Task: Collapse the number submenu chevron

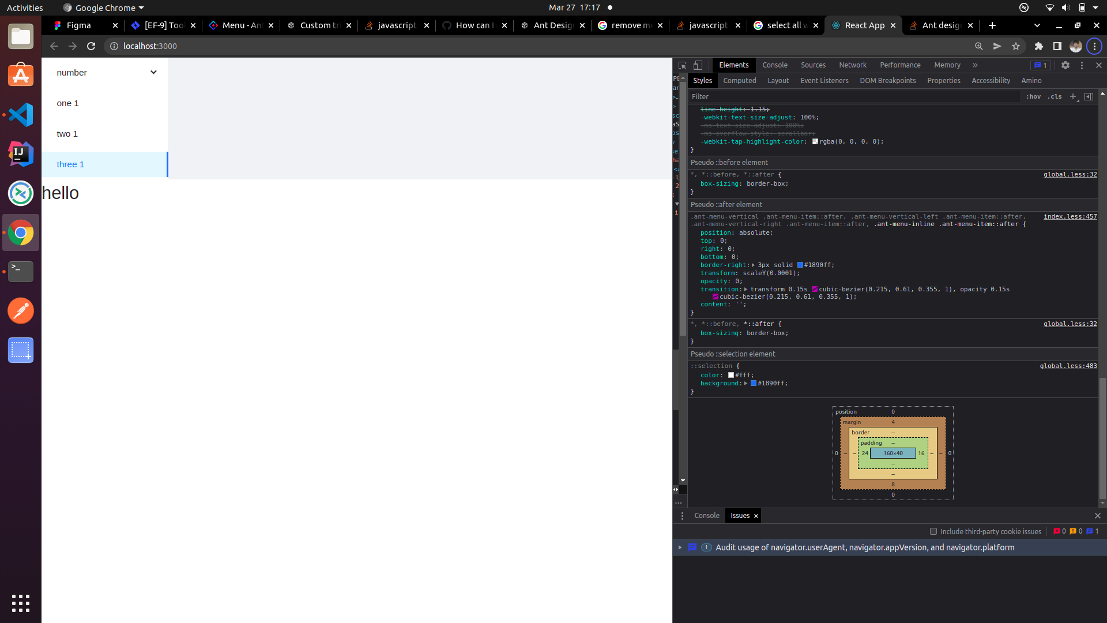Action: point(153,73)
